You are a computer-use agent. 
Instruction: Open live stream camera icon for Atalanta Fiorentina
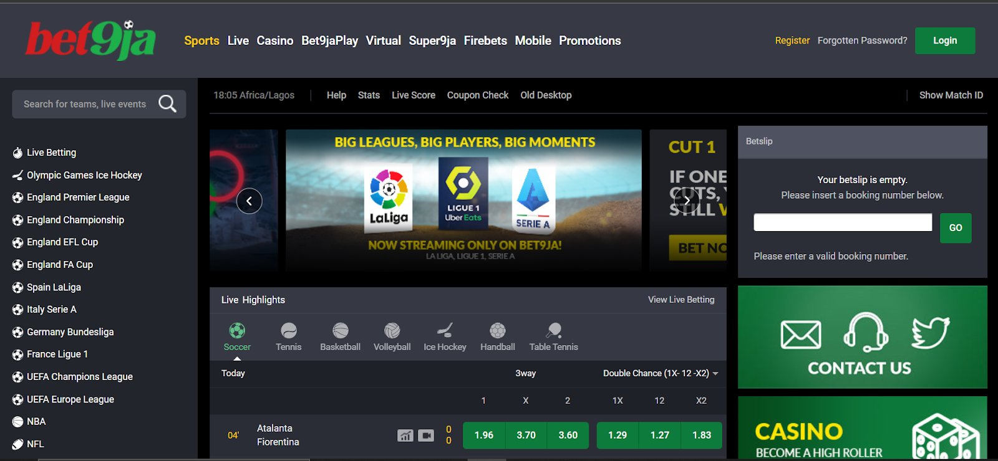pos(426,435)
